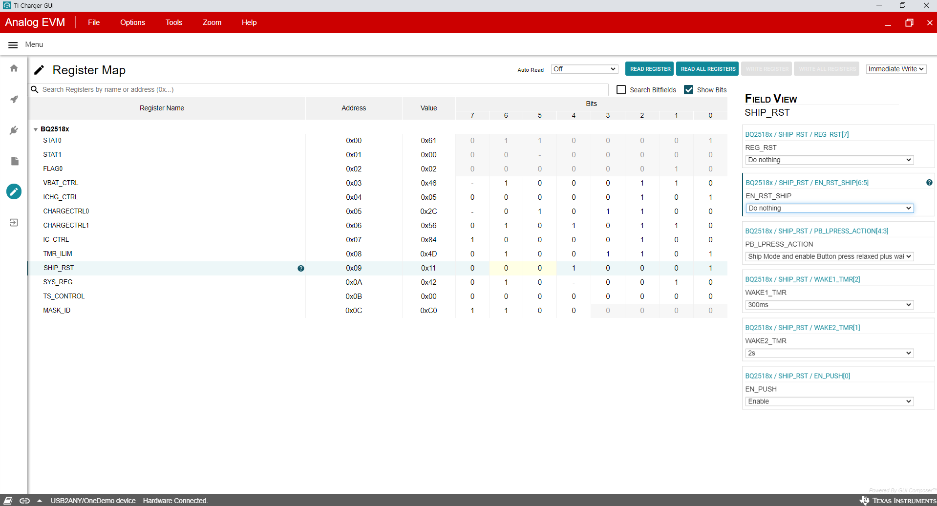Open the hamburger Menu icon
The width and height of the screenshot is (937, 506).
coord(13,45)
